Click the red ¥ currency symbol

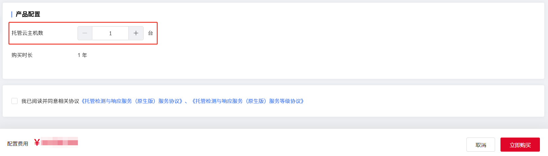37,143
